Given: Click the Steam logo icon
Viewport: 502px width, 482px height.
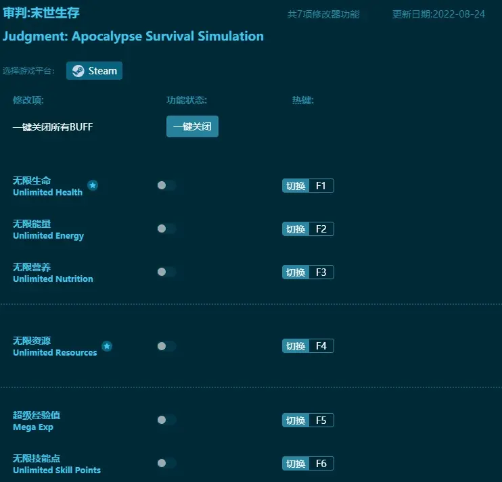Looking at the screenshot, I should pos(78,71).
